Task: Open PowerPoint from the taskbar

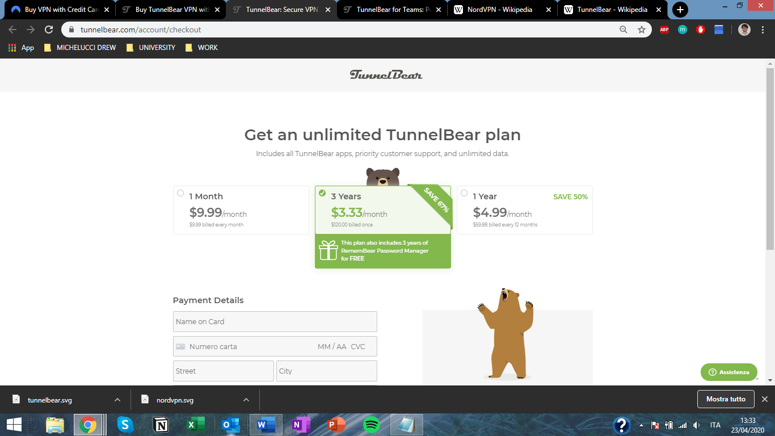Action: click(x=336, y=425)
